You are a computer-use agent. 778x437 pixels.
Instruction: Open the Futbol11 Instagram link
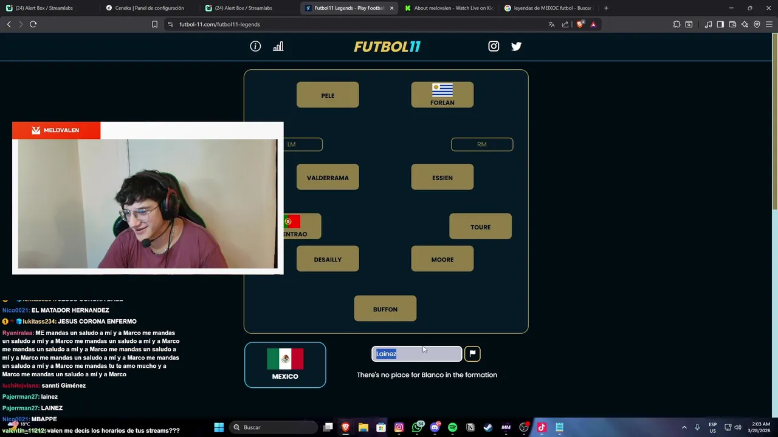click(x=494, y=46)
